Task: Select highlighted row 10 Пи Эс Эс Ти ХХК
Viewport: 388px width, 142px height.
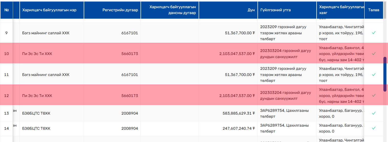Action: 194,53
